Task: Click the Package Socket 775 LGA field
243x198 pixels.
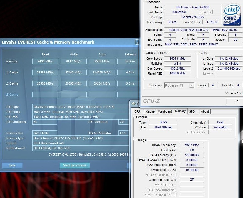Action: [x=193, y=17]
